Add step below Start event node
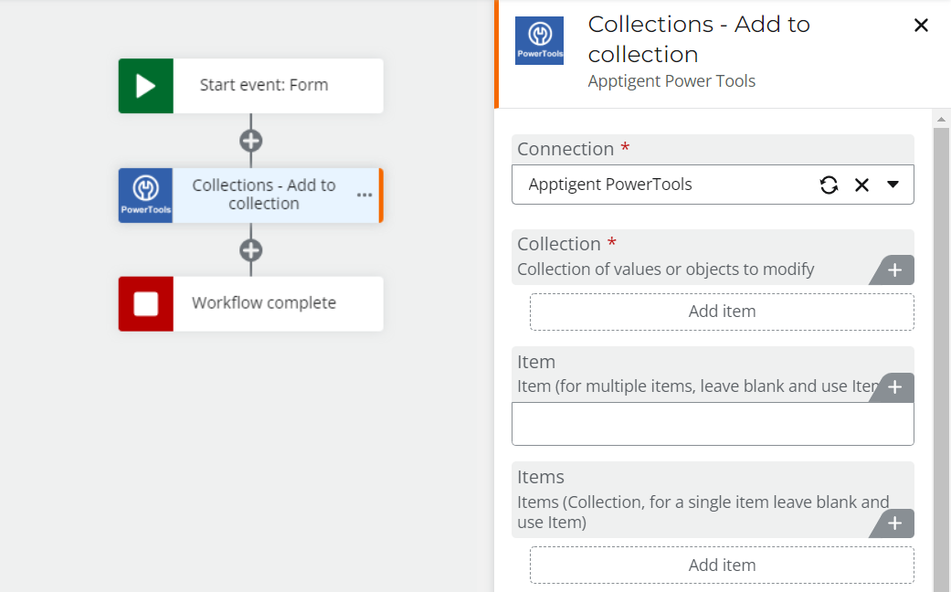The image size is (951, 592). (250, 141)
